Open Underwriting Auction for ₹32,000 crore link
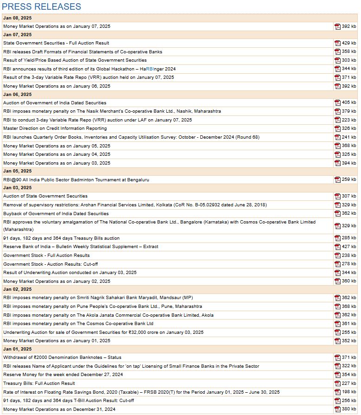 click(103, 332)
